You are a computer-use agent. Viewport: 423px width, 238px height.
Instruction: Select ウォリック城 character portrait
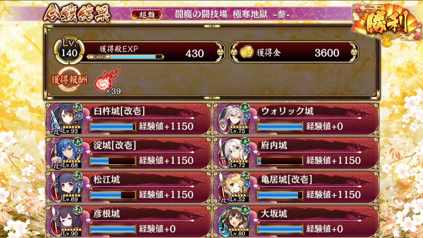(x=234, y=119)
